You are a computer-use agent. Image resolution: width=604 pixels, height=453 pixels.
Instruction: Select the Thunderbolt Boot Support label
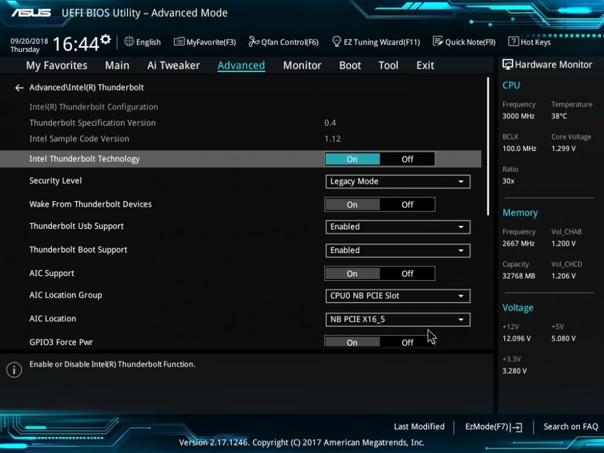coord(78,249)
